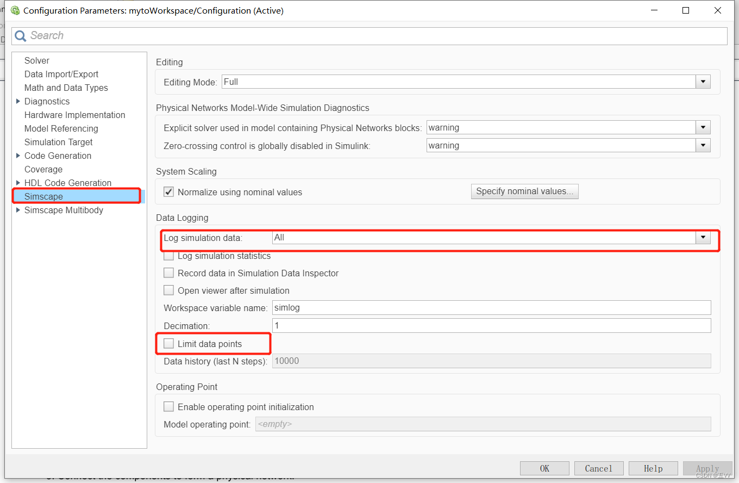Click the Model operating point field
Image resolution: width=739 pixels, height=483 pixels.
[483, 424]
